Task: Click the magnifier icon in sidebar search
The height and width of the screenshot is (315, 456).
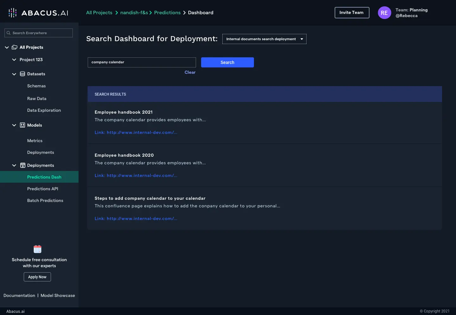Action: click(x=9, y=33)
